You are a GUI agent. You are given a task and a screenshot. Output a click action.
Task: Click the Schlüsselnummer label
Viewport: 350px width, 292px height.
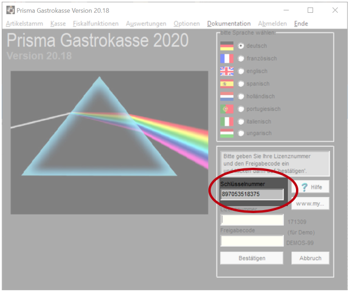pyautogui.click(x=243, y=184)
